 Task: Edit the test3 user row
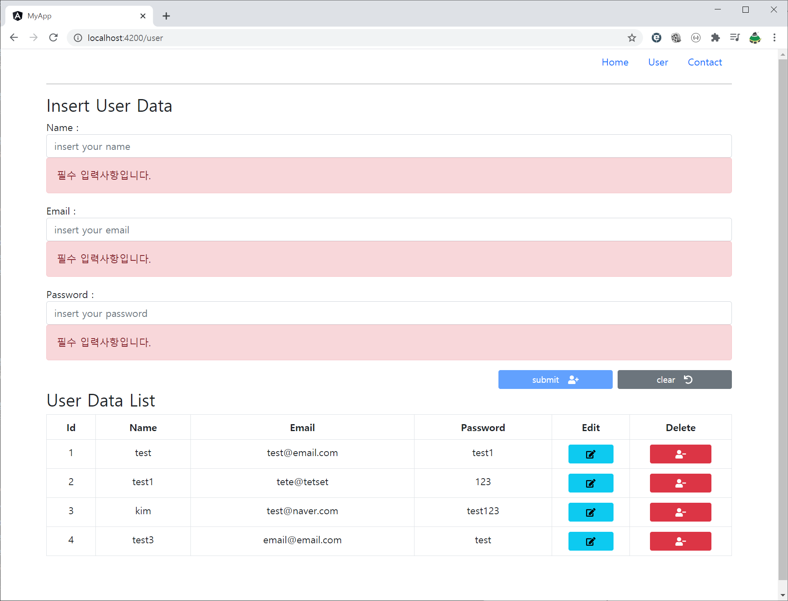pos(590,541)
